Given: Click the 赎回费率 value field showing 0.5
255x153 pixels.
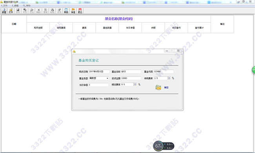Looking at the screenshot, I should 127,84.
